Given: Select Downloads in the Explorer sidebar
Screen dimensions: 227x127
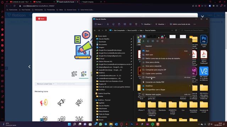Looking at the screenshot, I should point(102,42).
